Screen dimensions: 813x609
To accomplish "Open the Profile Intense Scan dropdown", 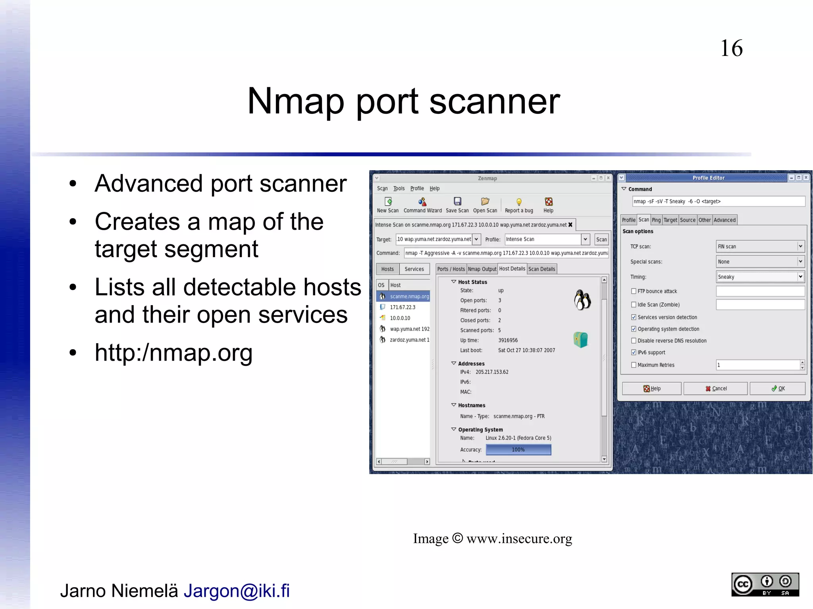I will pyautogui.click(x=585, y=239).
